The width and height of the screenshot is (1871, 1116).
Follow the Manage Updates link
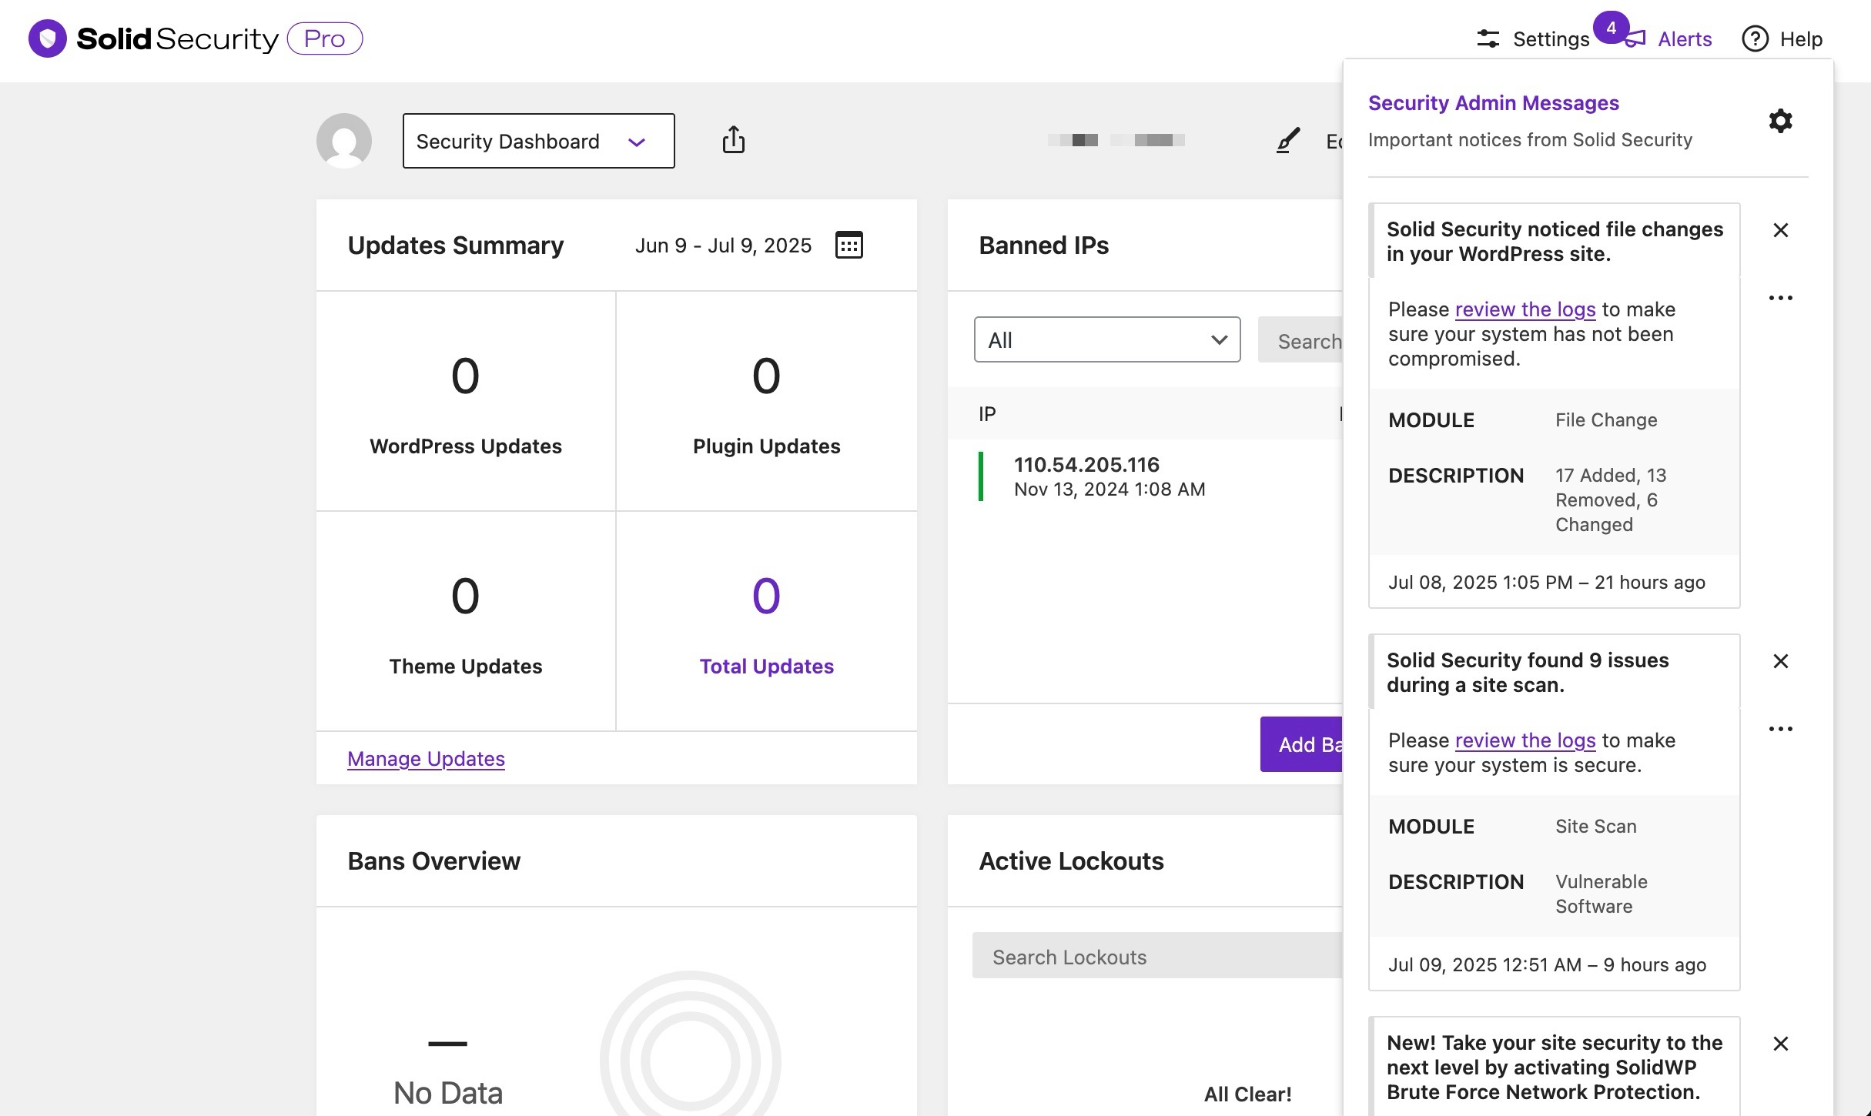click(x=426, y=759)
